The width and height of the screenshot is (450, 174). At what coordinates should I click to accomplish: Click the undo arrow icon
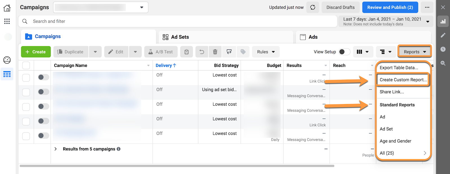coord(202,52)
